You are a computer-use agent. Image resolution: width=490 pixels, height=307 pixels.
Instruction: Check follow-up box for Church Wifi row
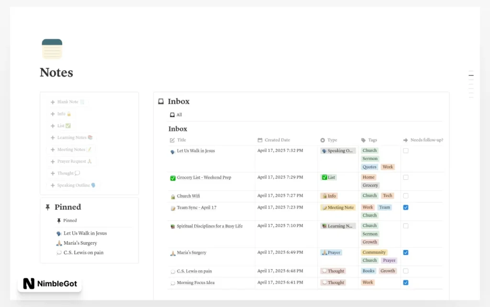point(406,196)
